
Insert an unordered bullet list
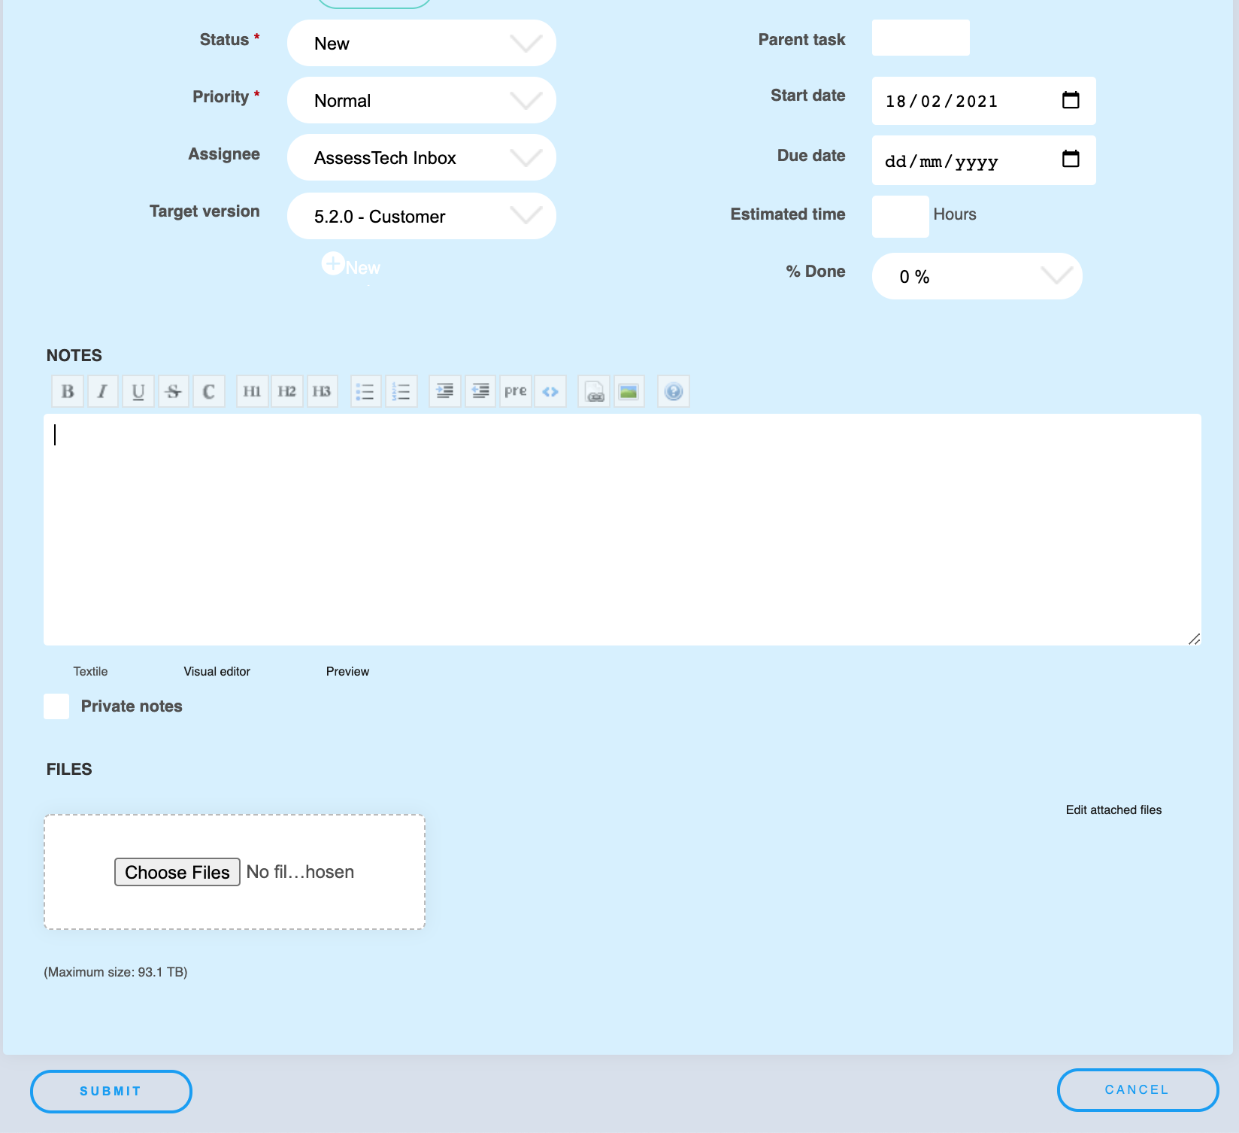point(365,391)
